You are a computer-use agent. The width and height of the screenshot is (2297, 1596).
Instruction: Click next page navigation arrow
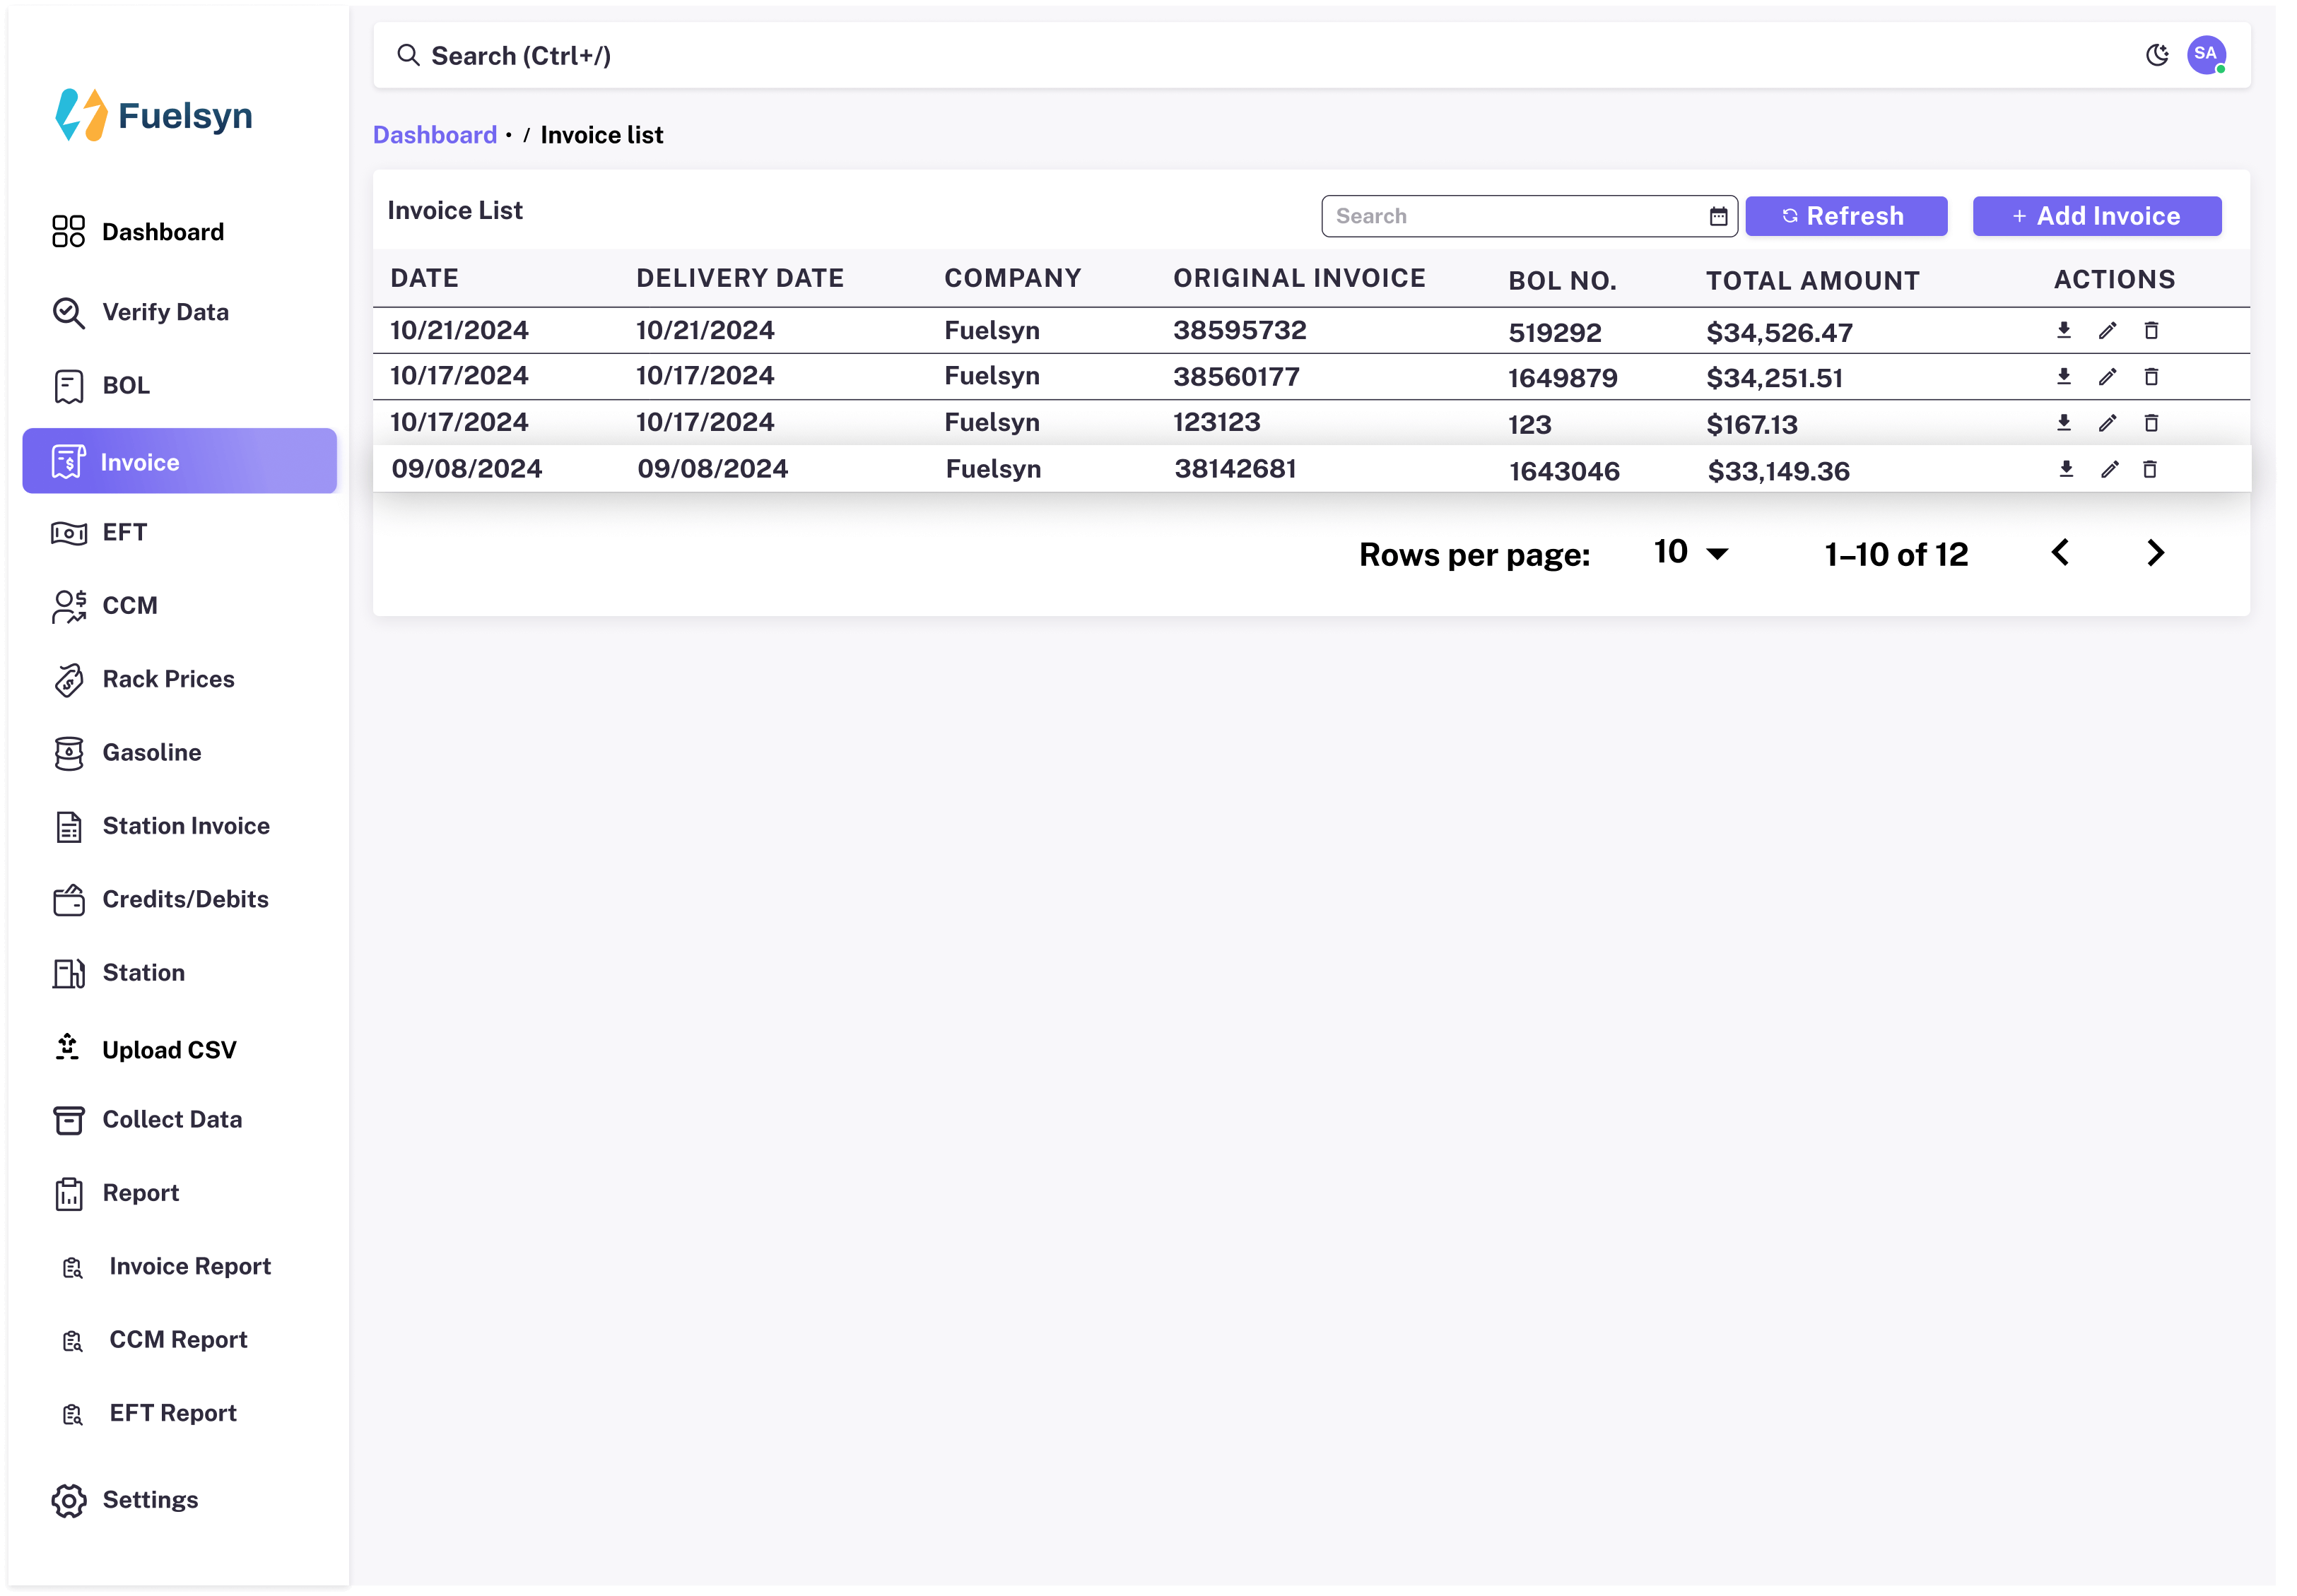tap(2159, 553)
